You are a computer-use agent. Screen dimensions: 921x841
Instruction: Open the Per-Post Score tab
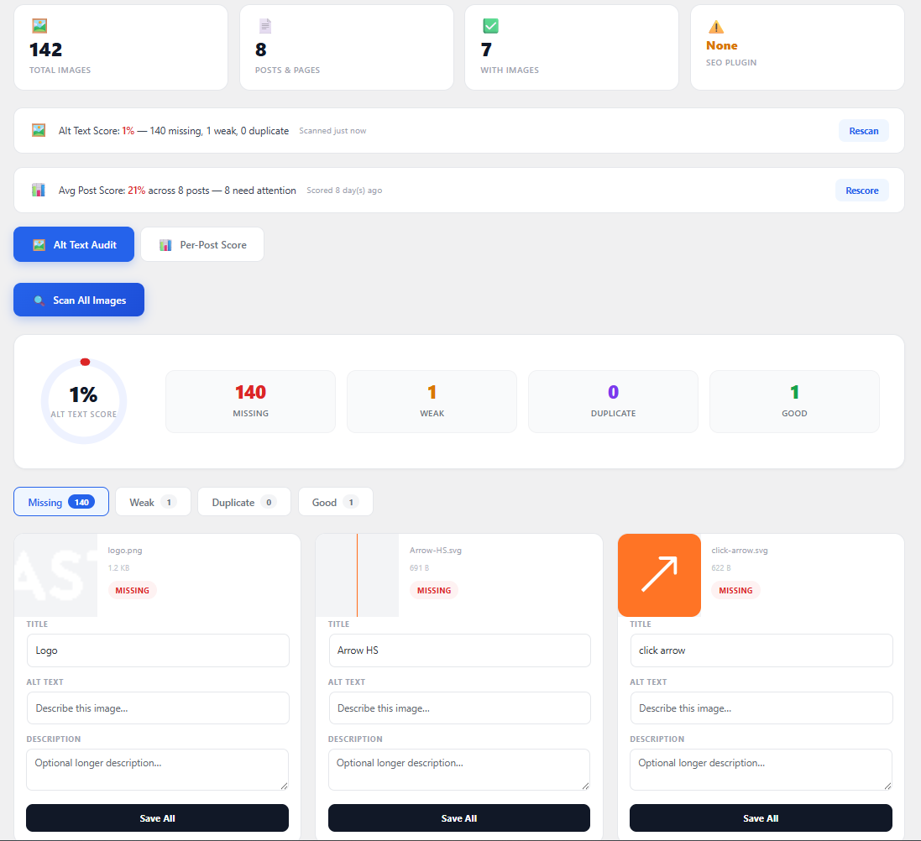(202, 245)
